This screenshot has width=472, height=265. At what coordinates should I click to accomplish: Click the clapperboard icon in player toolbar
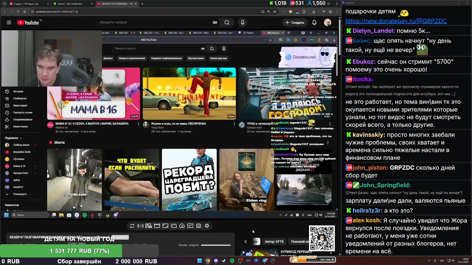click(157, 226)
